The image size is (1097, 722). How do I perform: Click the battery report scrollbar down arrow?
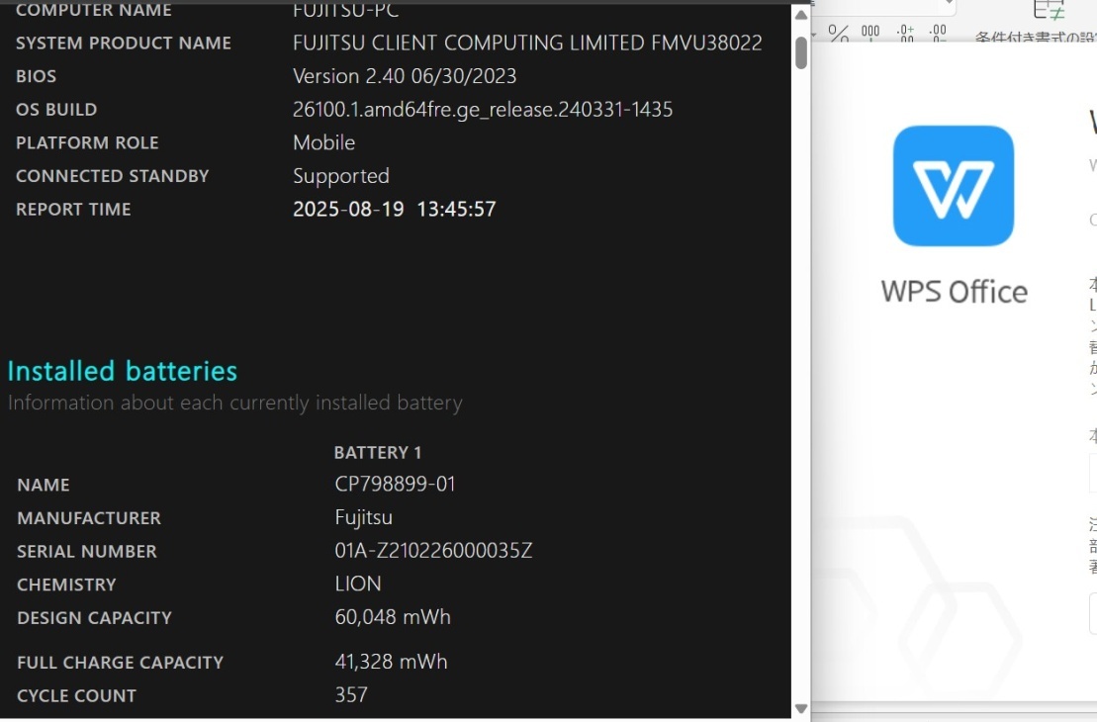pos(801,709)
